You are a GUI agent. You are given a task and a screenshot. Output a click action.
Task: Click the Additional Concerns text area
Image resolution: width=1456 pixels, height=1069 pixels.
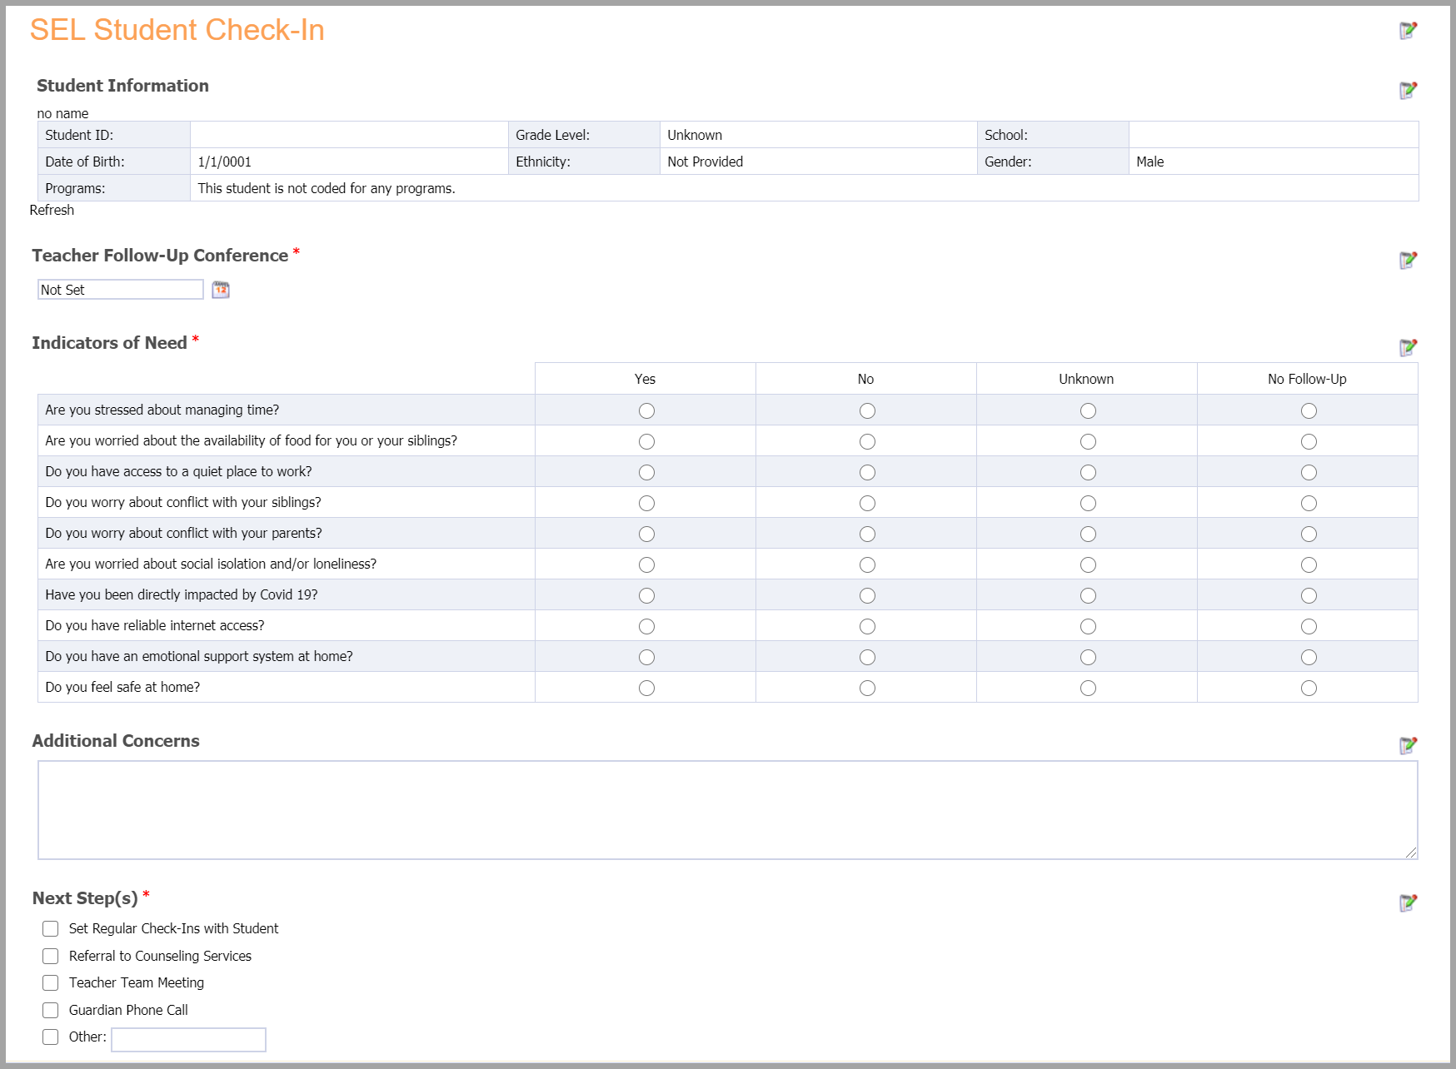(728, 810)
